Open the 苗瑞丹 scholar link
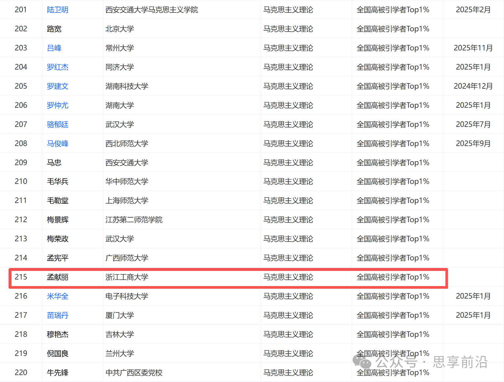The width and height of the screenshot is (504, 382). tap(58, 315)
